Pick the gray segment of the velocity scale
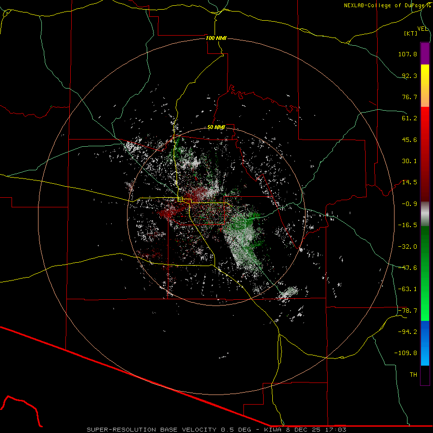Screen dimensions: 433x433 (425, 214)
